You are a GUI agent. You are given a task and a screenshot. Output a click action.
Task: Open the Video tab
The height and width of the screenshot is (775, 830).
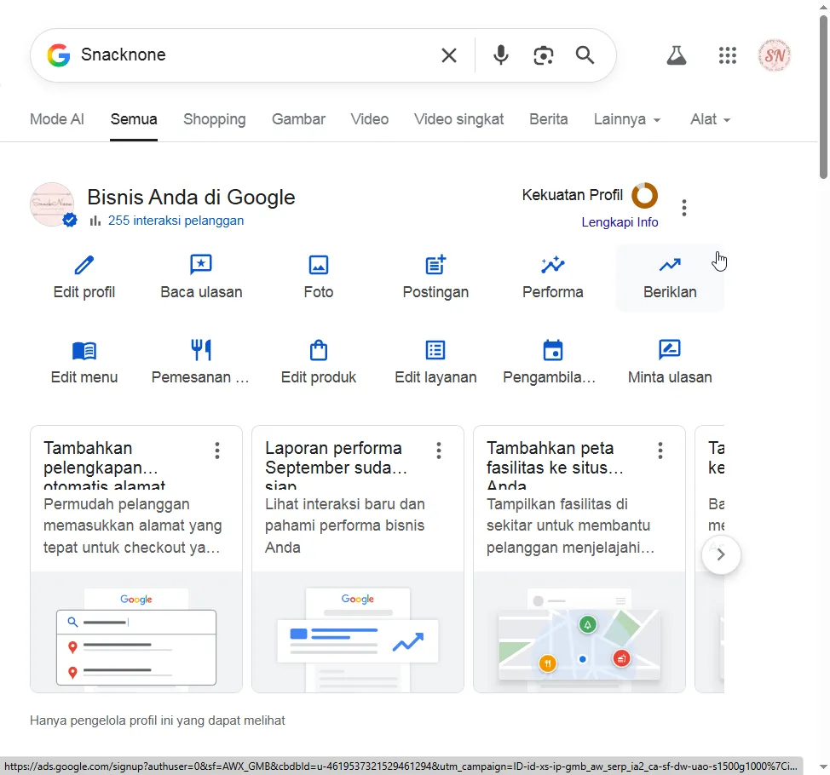click(370, 119)
